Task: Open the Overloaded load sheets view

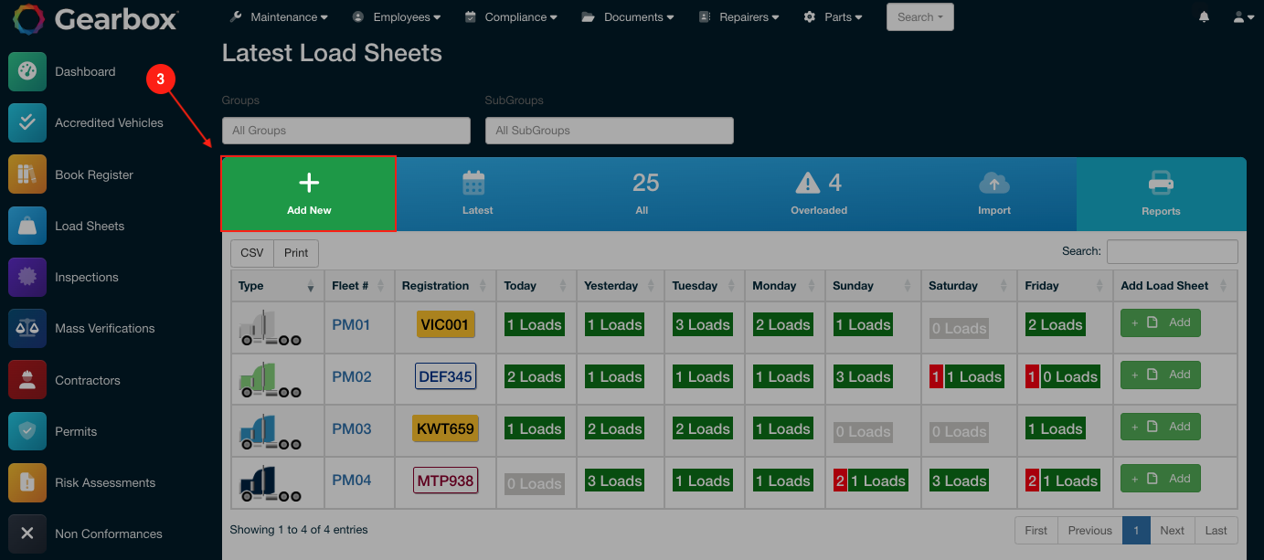Action: click(818, 194)
